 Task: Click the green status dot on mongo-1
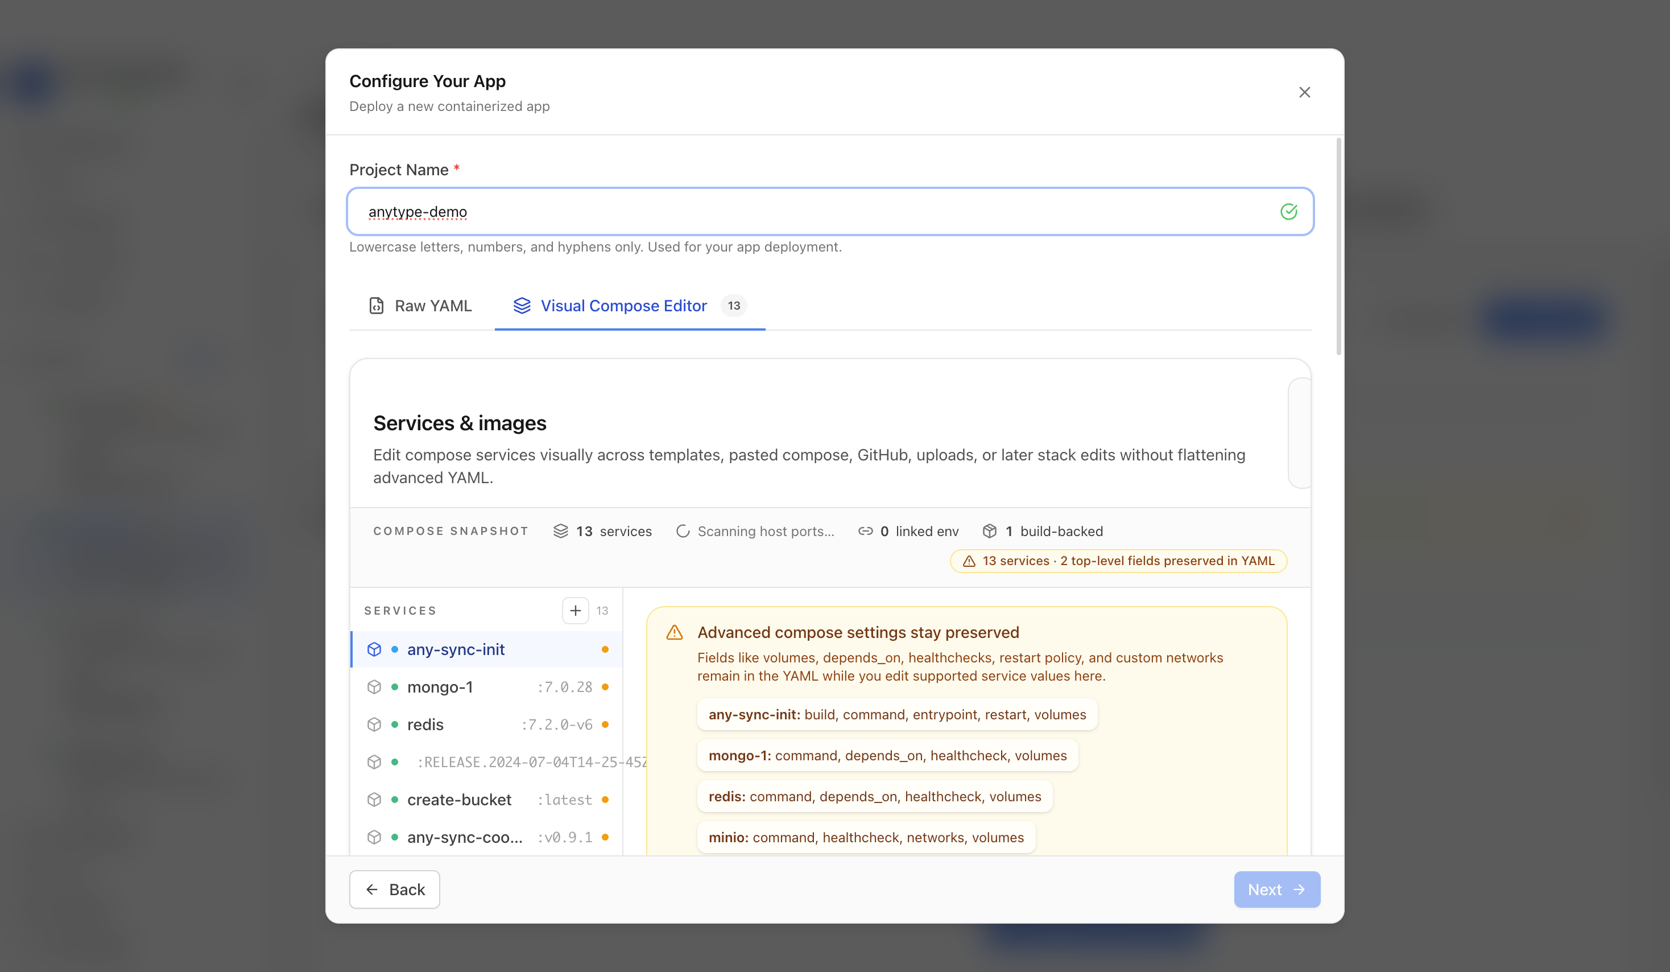point(394,687)
